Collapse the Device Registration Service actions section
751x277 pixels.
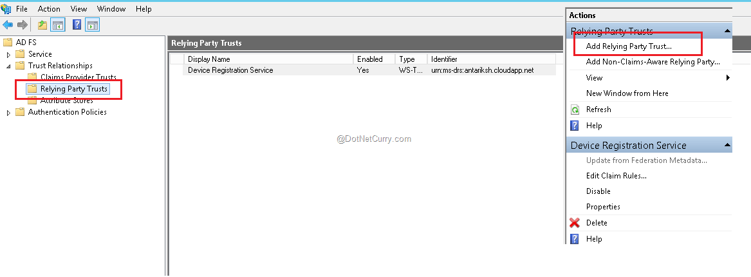tap(727, 145)
